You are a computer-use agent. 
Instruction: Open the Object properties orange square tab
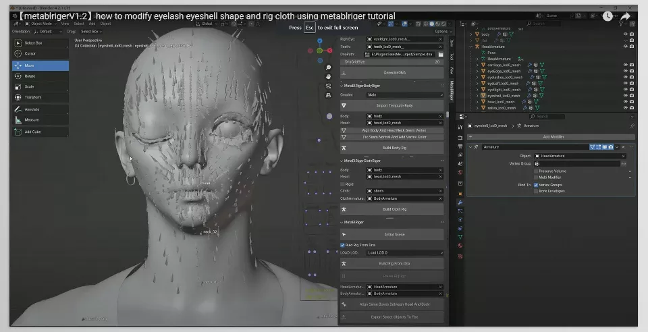(460, 194)
